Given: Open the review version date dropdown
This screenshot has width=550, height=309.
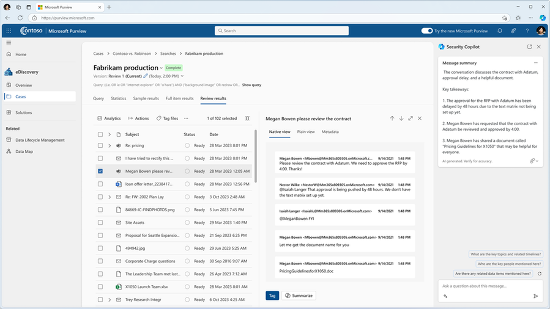Looking at the screenshot, I should 182,76.
